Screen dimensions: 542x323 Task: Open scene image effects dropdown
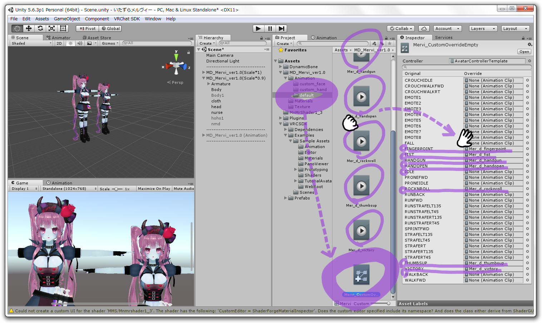[x=92, y=43]
